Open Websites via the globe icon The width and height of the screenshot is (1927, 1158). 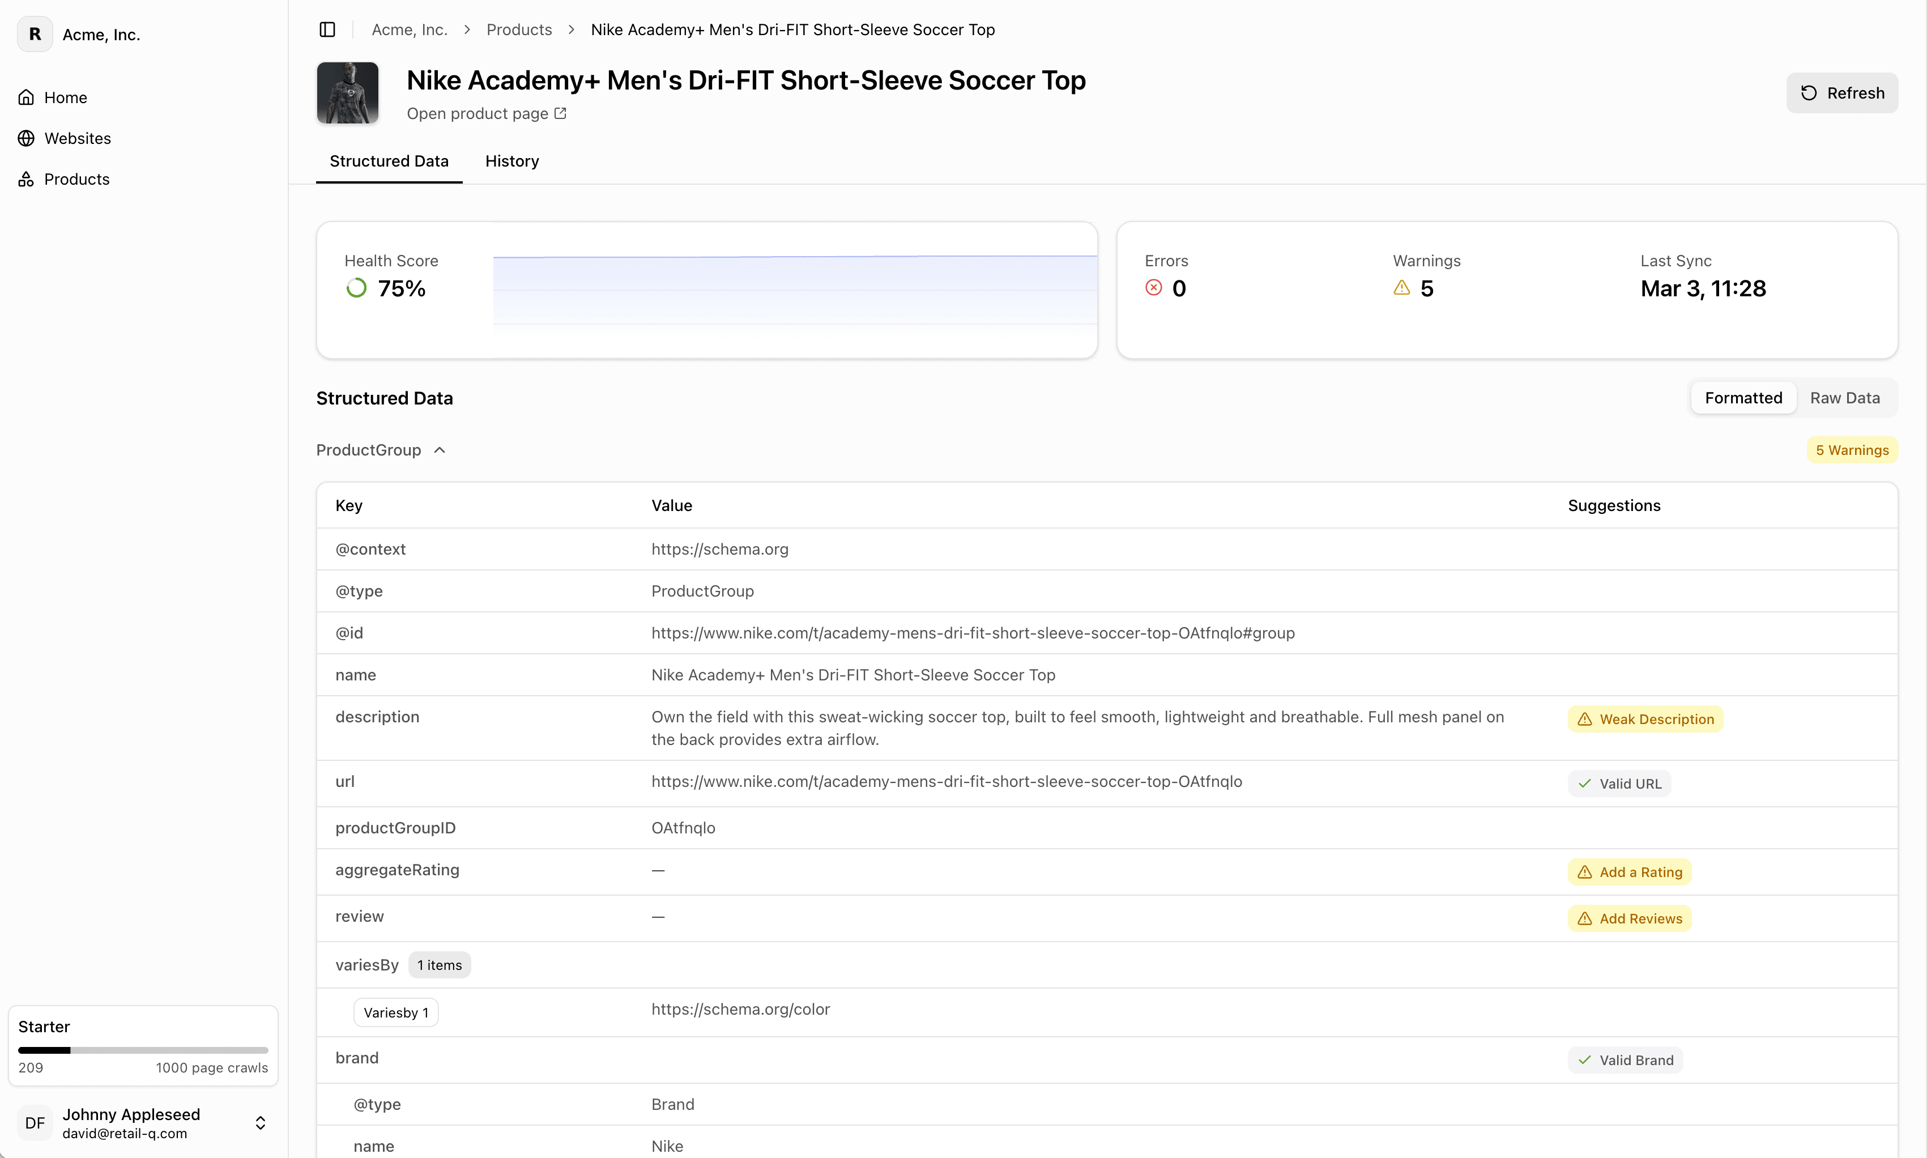coord(27,138)
